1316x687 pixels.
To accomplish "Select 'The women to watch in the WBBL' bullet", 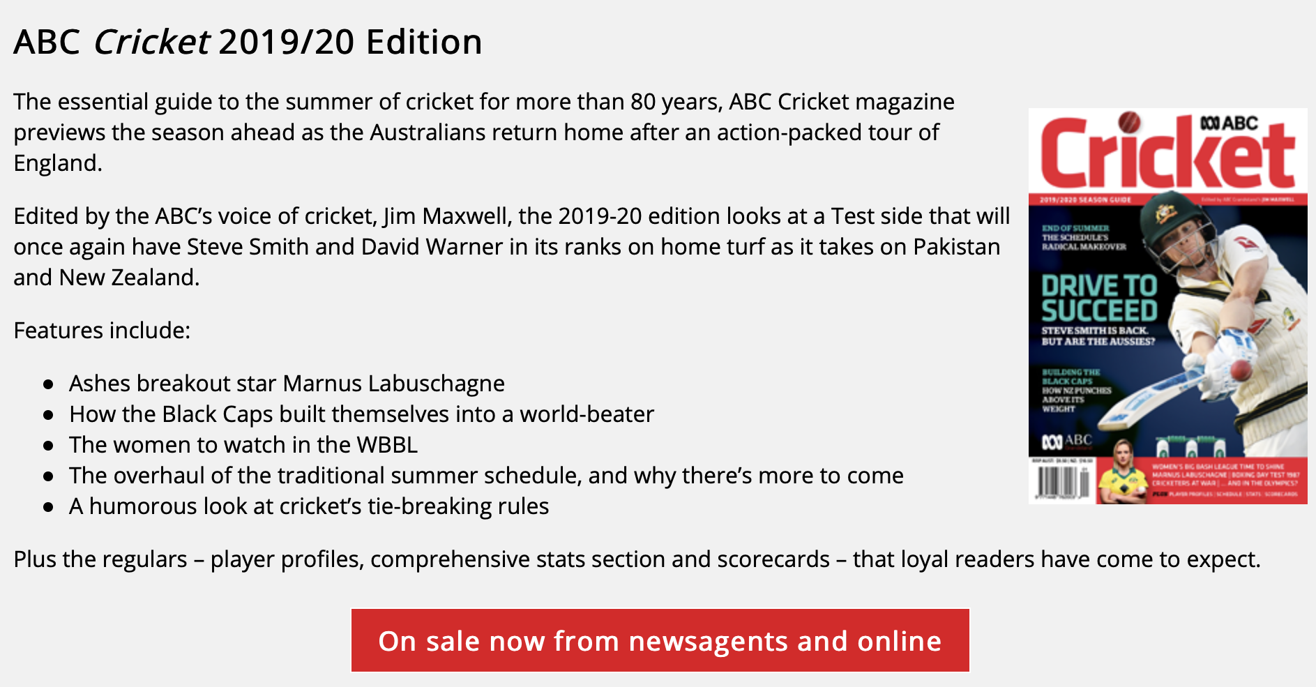I will point(243,445).
